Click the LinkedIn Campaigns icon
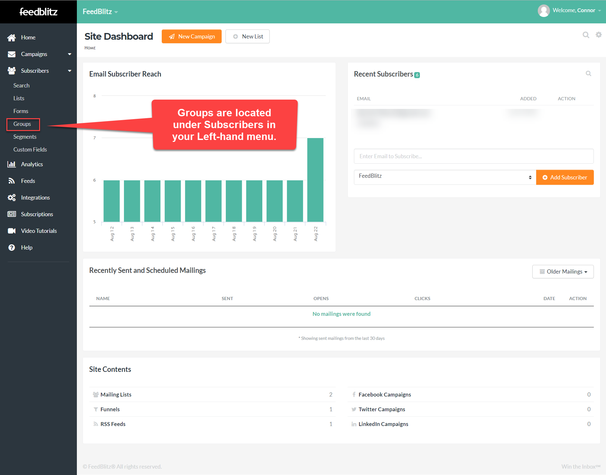This screenshot has height=475, width=606. pos(354,424)
